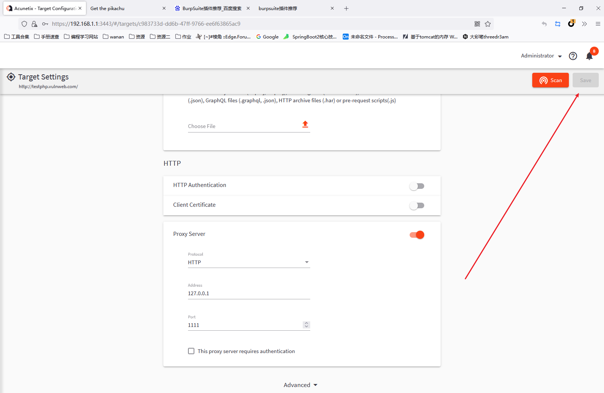Click the upload file arrow icon
This screenshot has width=604, height=393.
[x=305, y=124]
